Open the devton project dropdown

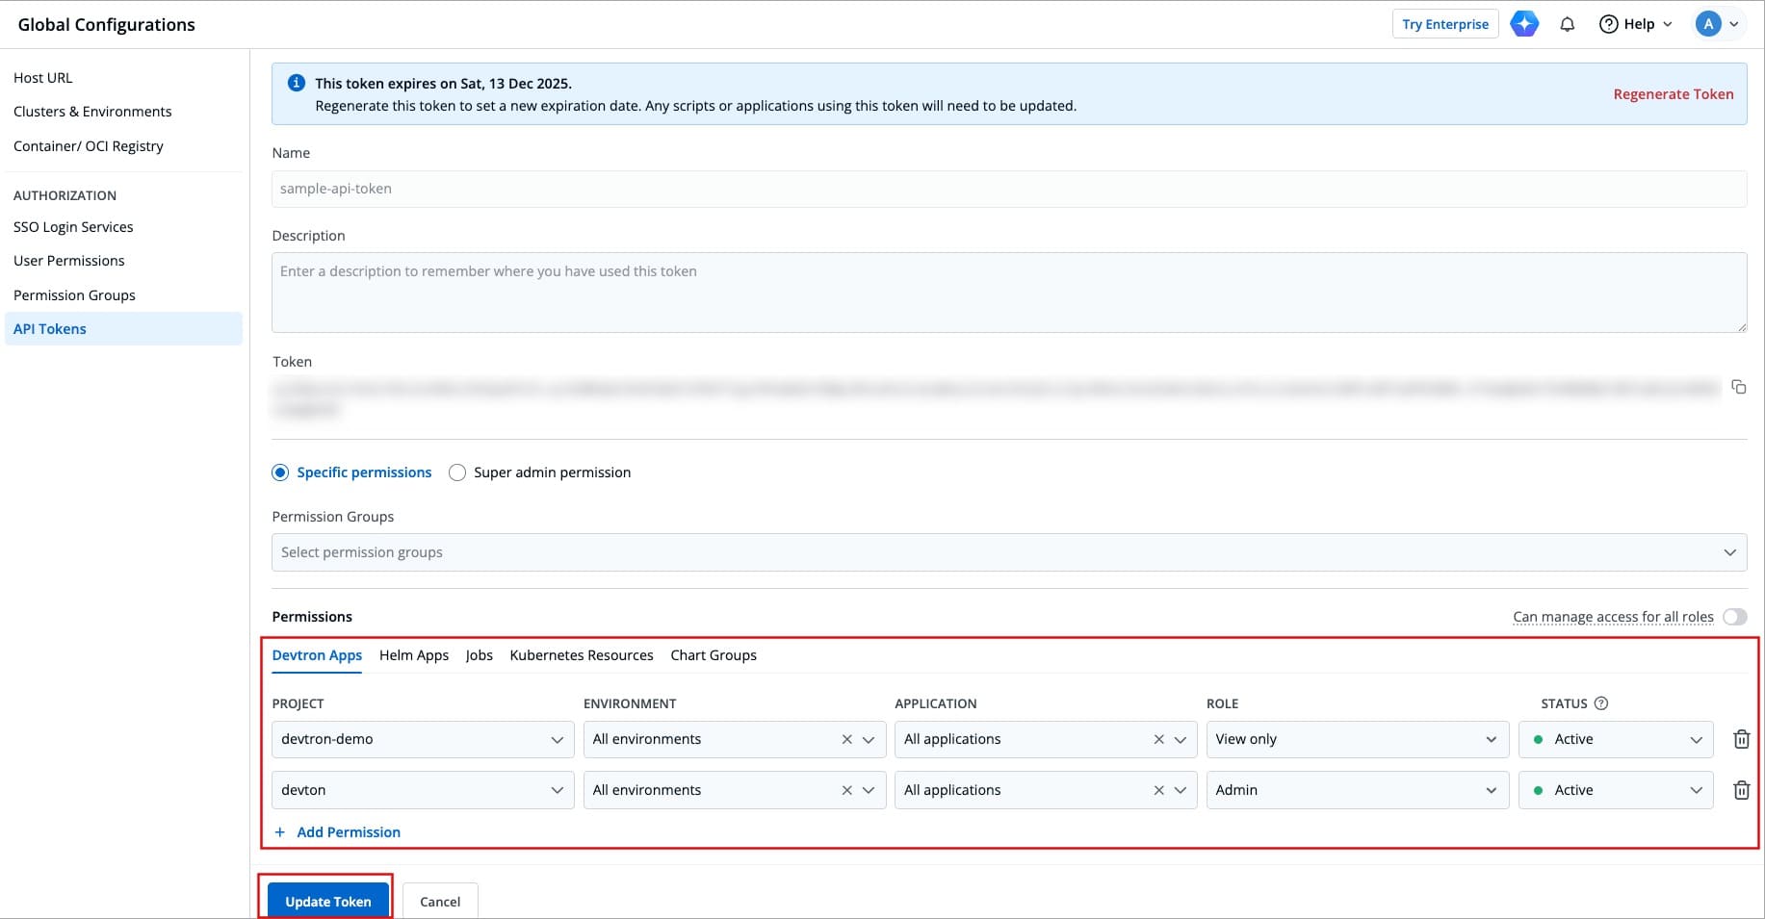point(422,790)
